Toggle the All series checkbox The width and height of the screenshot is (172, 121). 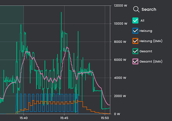(x=135, y=21)
